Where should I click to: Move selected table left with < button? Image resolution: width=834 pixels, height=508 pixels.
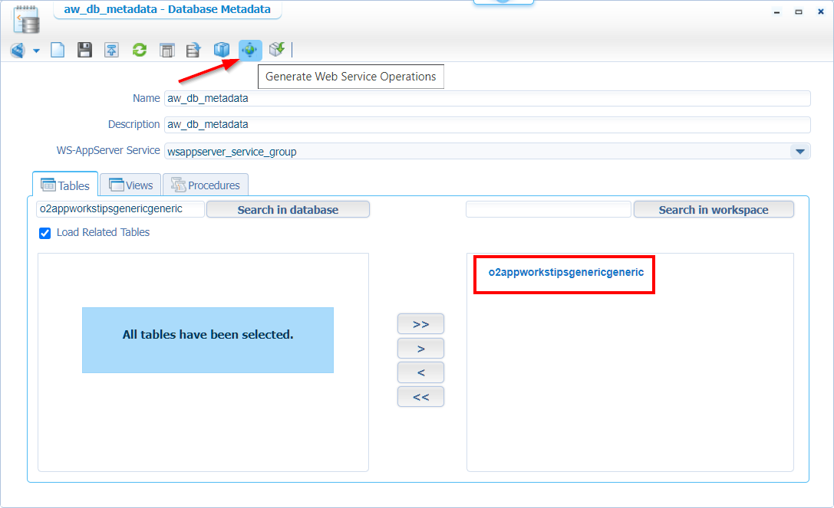tap(420, 372)
